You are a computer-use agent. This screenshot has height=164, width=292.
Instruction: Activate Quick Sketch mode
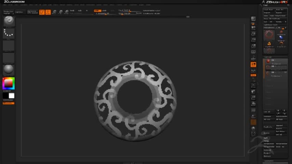(33, 12)
